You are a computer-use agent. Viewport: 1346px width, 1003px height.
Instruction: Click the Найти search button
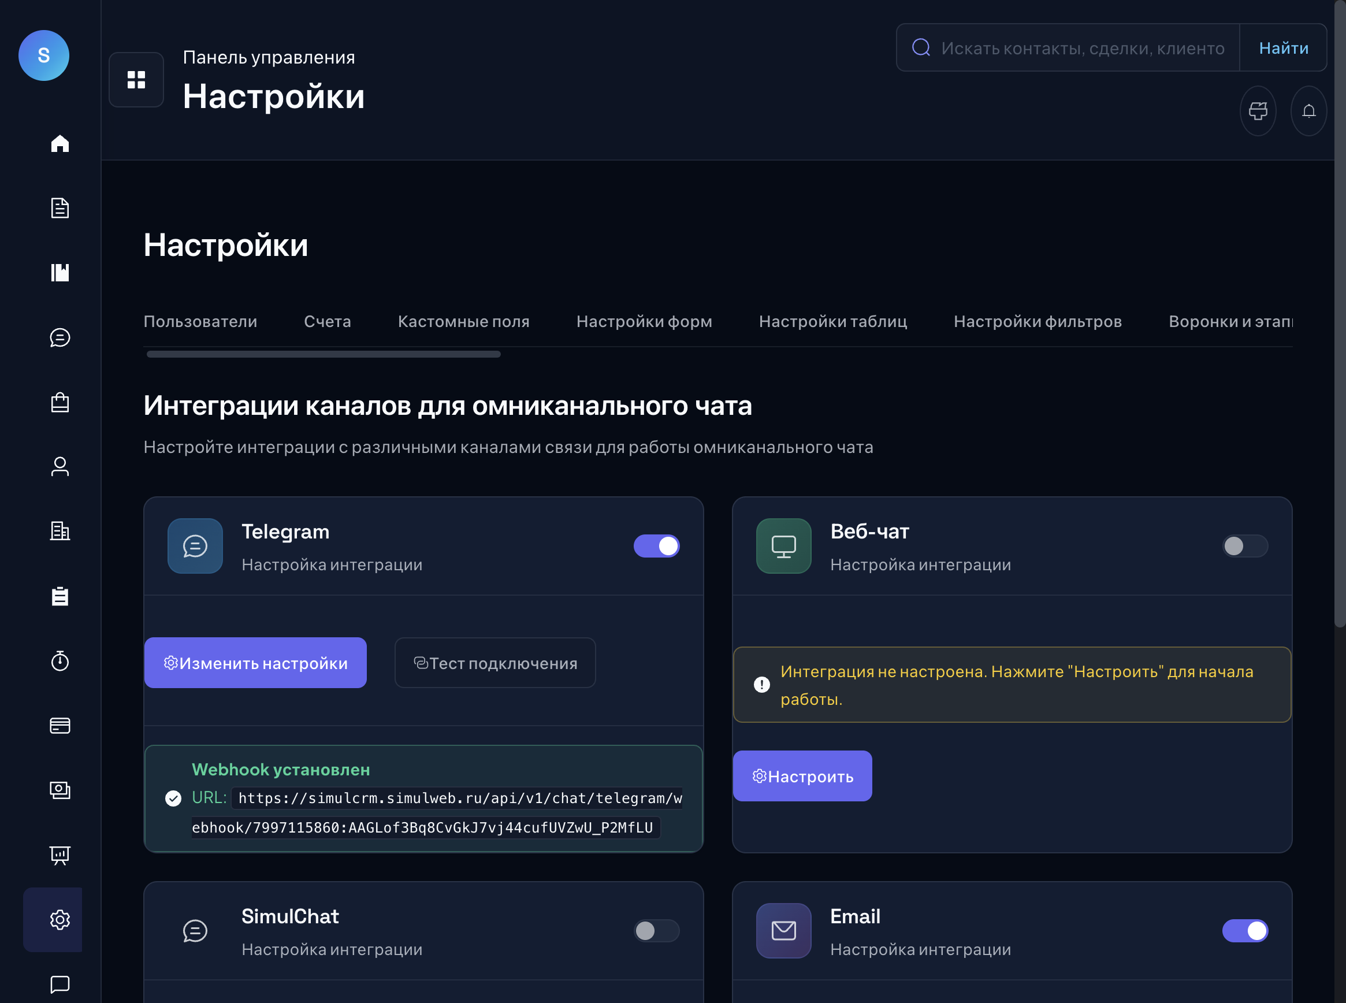[1284, 47]
